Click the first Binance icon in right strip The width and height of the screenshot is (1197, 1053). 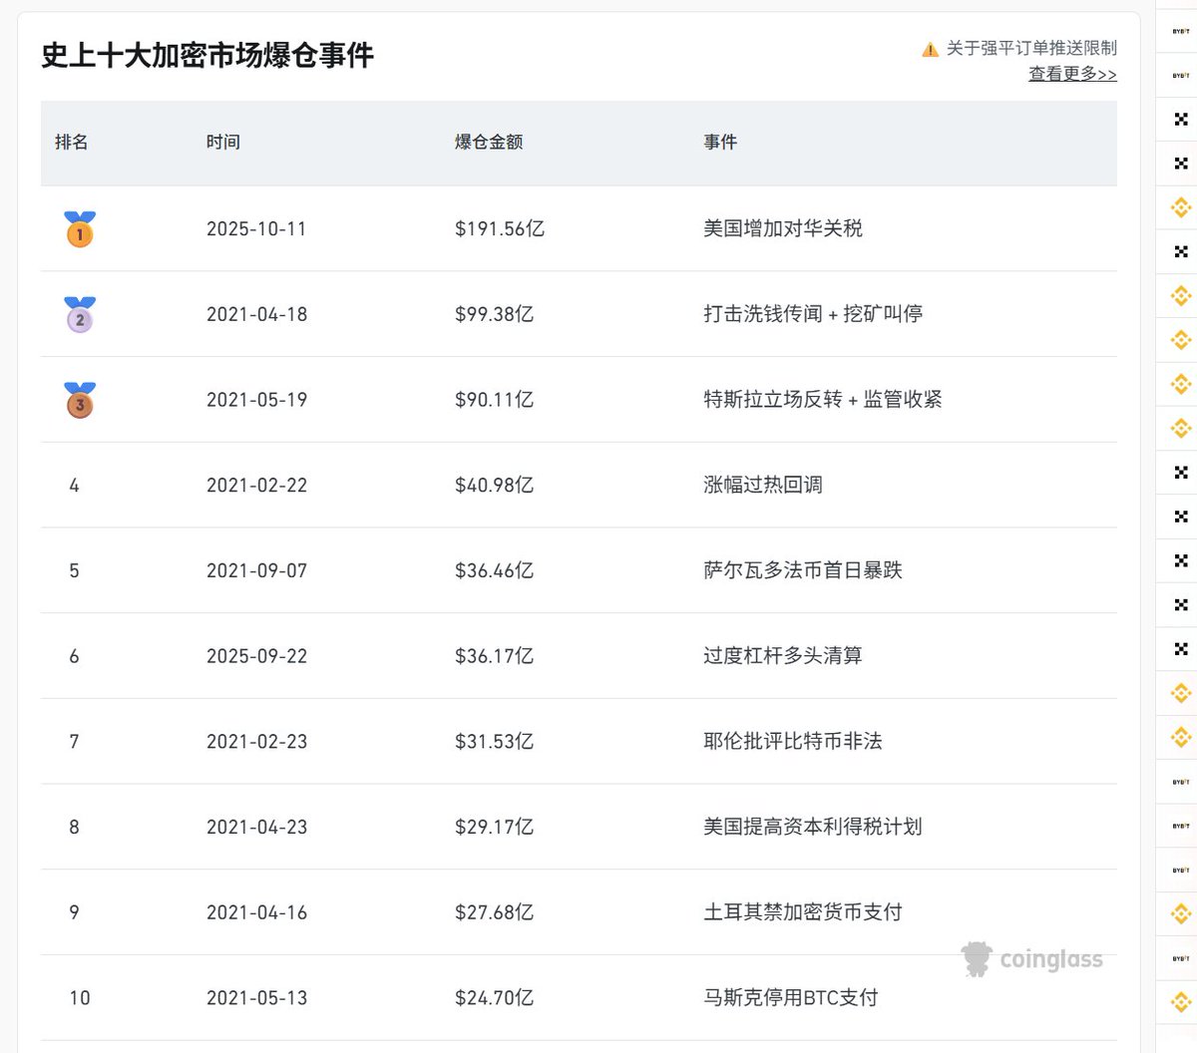click(x=1181, y=207)
